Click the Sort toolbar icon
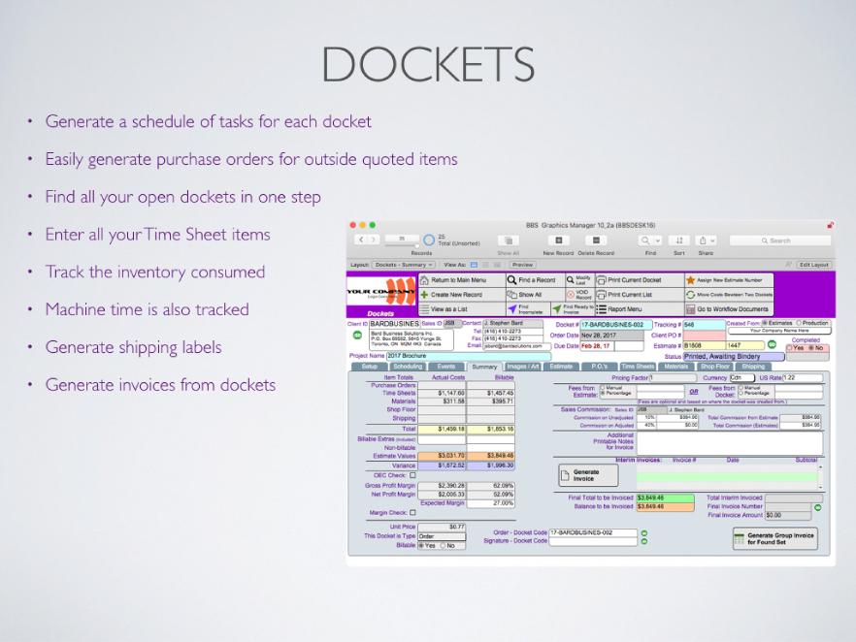The height and width of the screenshot is (642, 856). tap(679, 241)
